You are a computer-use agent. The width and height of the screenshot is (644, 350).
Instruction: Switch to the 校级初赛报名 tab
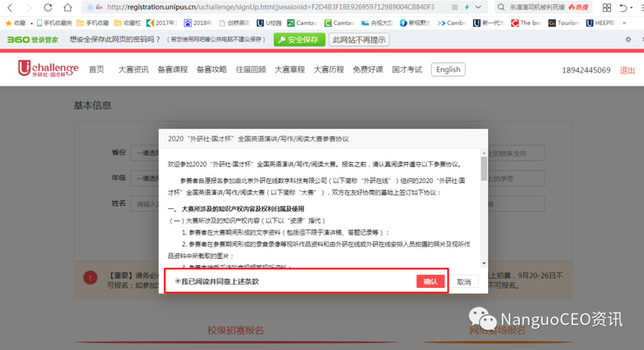pos(236,330)
